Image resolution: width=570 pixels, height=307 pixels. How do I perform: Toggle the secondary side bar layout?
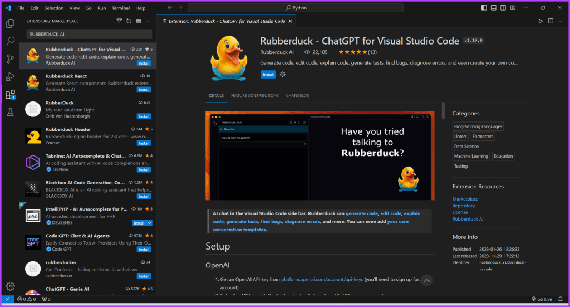coord(503,8)
